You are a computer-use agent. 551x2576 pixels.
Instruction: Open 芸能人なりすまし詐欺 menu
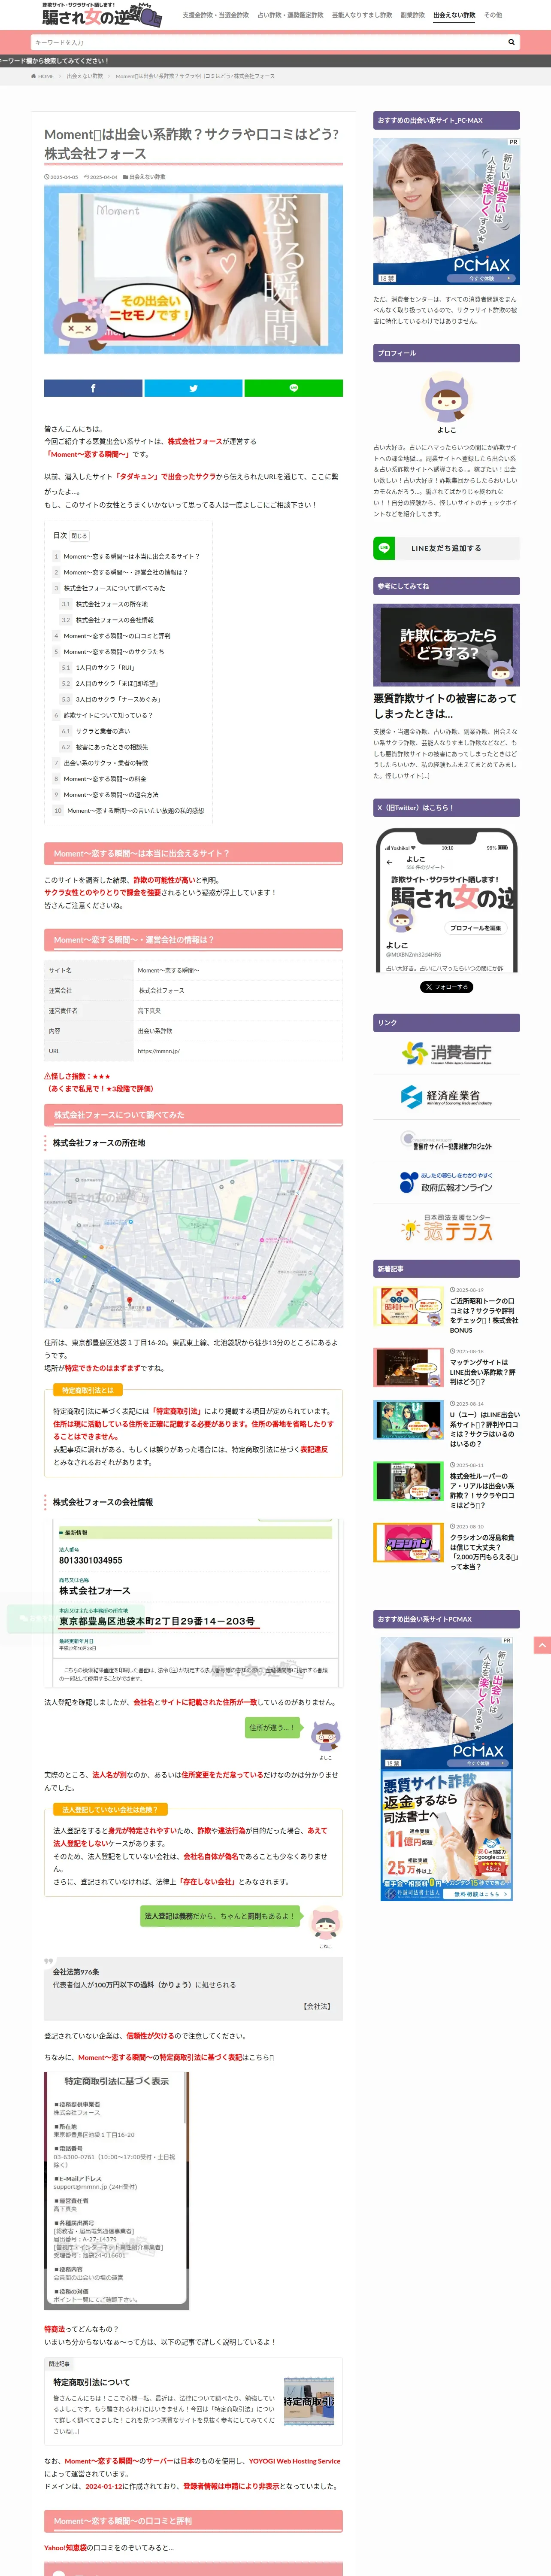click(362, 15)
